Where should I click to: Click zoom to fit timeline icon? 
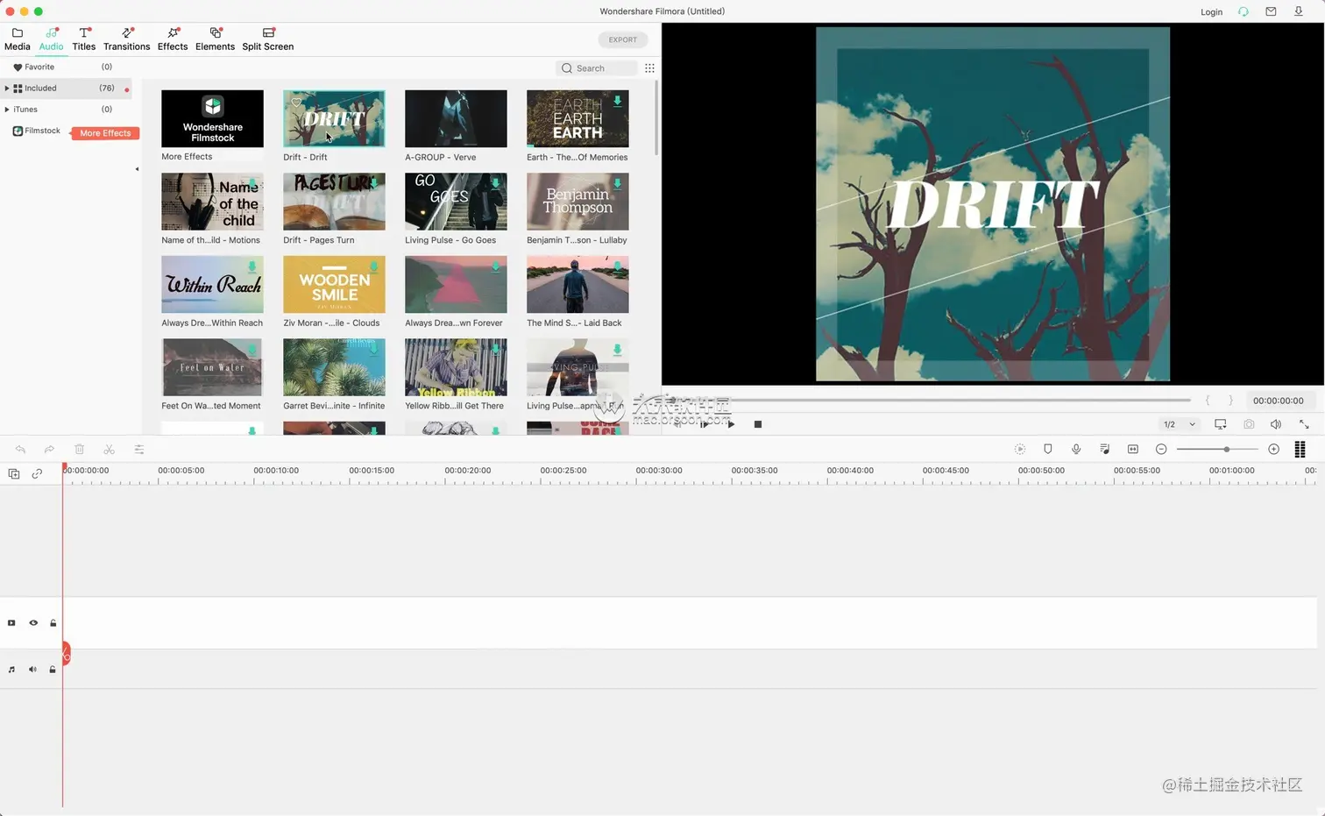tap(1133, 449)
